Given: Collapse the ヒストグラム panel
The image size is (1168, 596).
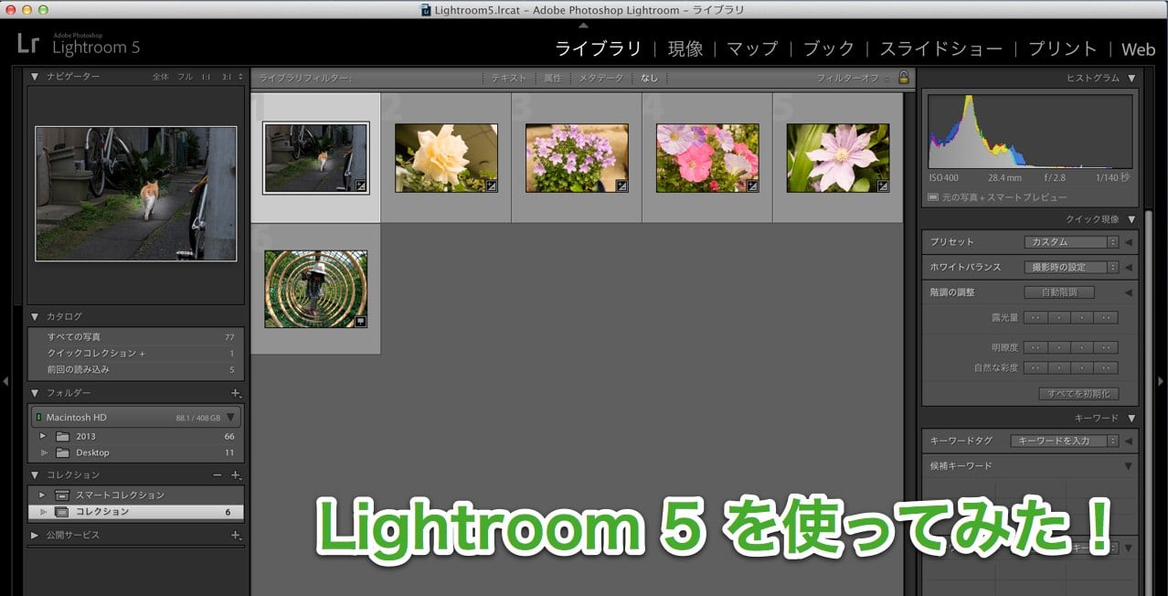Looking at the screenshot, I should click(x=1132, y=78).
